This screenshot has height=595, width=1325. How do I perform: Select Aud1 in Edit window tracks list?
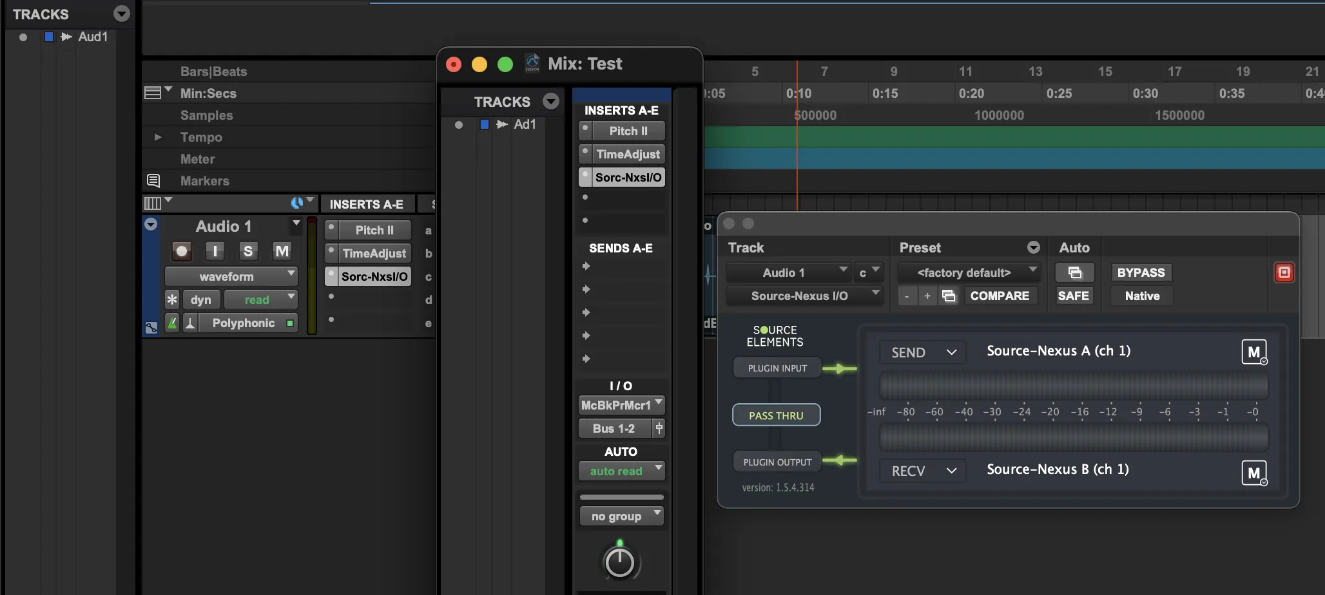pos(93,37)
